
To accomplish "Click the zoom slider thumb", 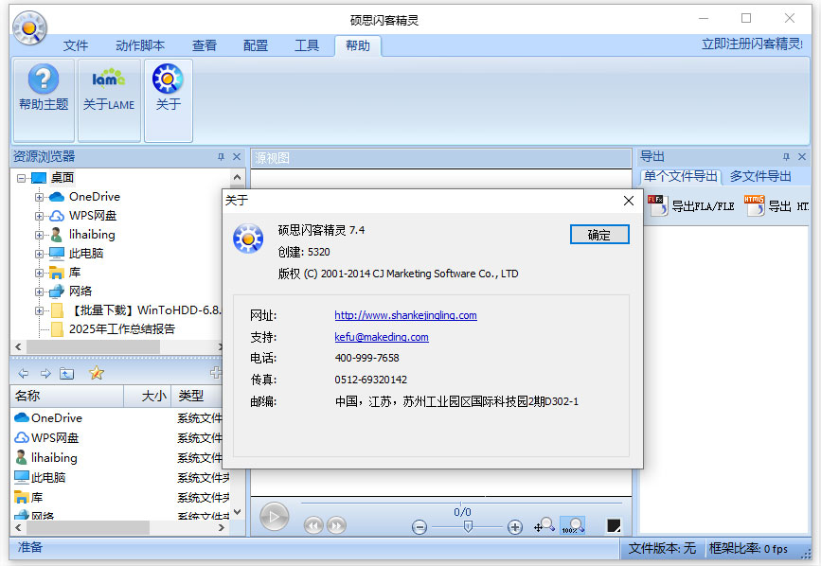I will pyautogui.click(x=468, y=526).
